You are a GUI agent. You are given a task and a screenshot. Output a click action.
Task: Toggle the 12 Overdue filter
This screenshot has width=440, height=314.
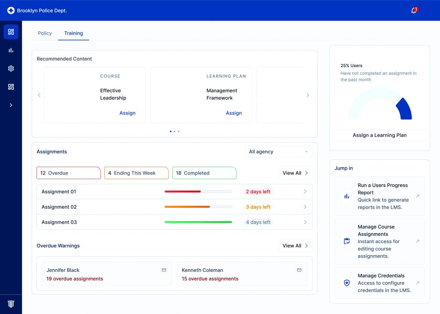[x=68, y=173]
